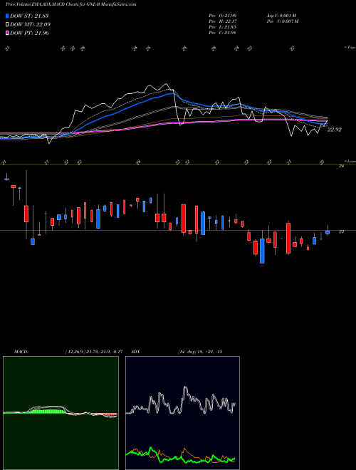
Task: Click the 24 axis label on candlestick chart
Action: (x=341, y=166)
